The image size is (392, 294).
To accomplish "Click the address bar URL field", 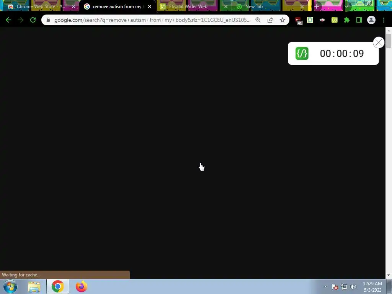I will pyautogui.click(x=152, y=20).
